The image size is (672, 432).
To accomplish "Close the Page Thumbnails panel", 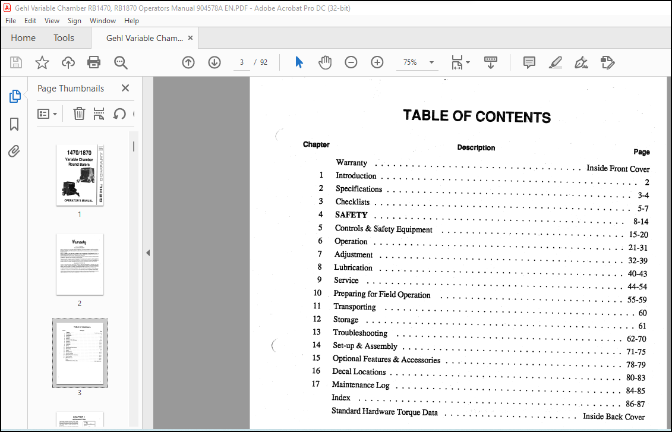I will (125, 89).
